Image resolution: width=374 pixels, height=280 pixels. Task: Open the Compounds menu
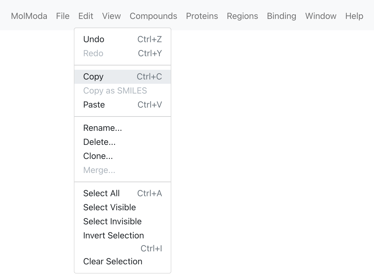[153, 16]
